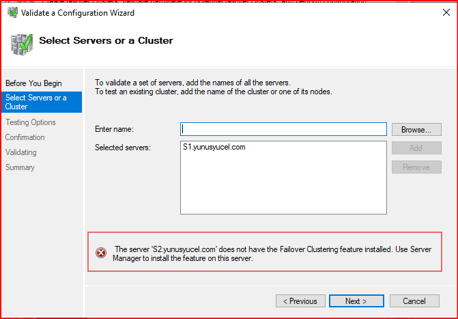Go back with the Previous button
The height and width of the screenshot is (319, 458).
[x=300, y=301]
